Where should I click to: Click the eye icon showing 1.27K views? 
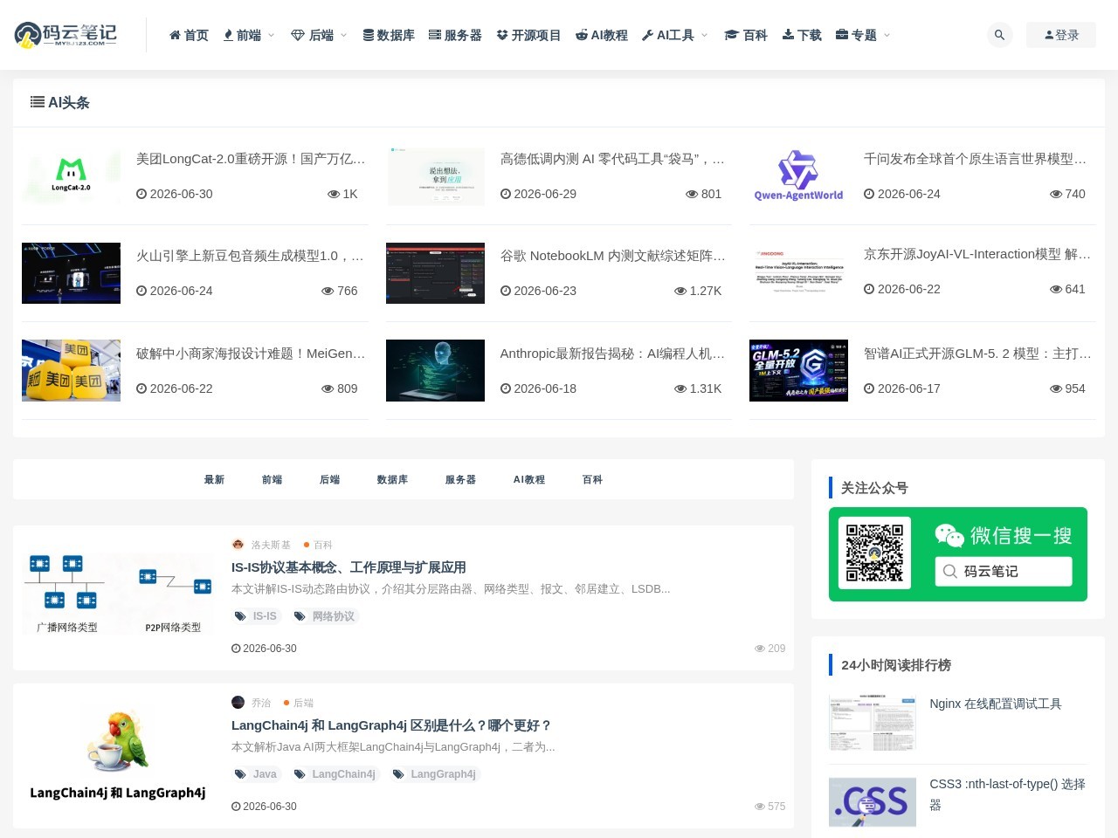pyautogui.click(x=680, y=291)
